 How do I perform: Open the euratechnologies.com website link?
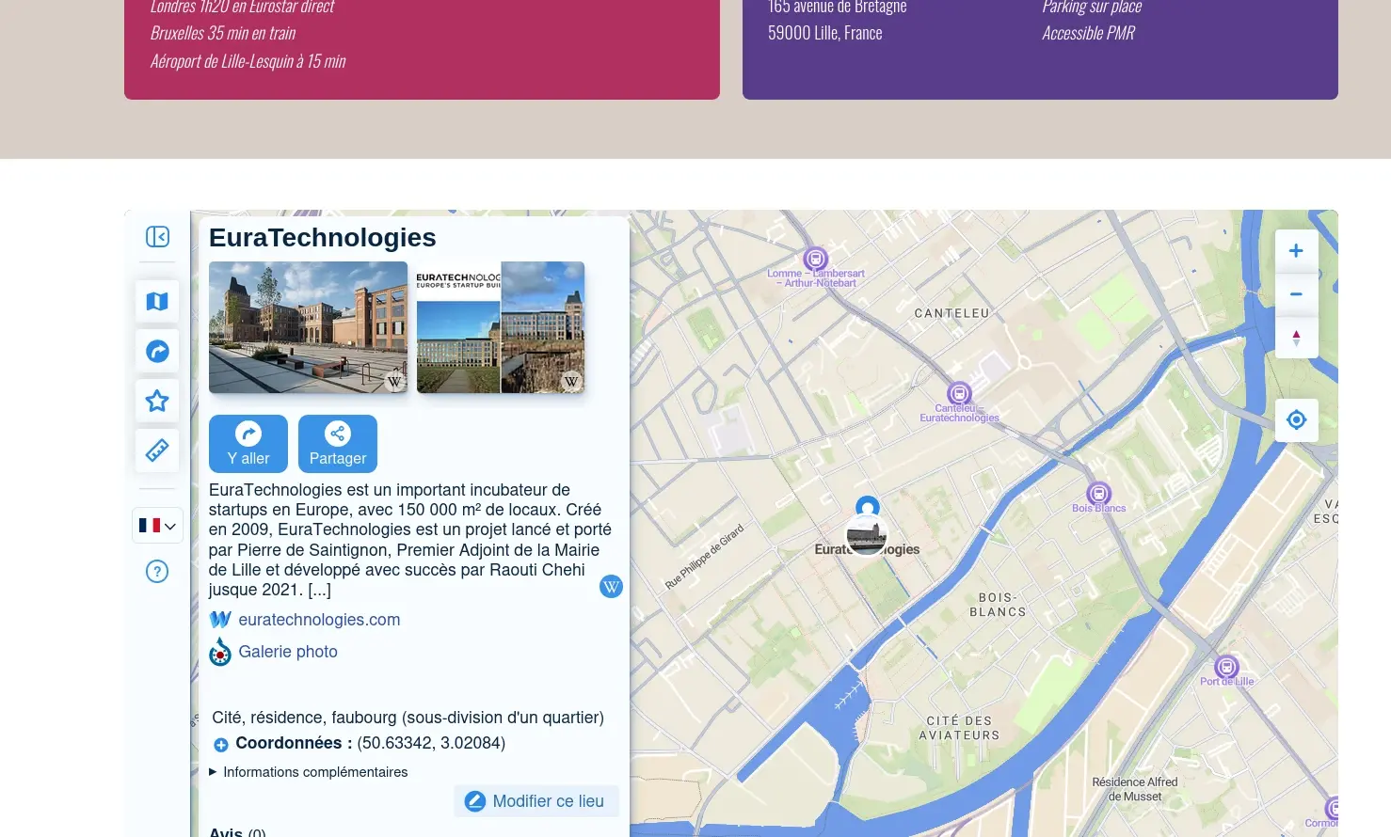319,620
